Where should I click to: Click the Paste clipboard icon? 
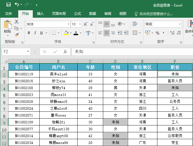7,25
